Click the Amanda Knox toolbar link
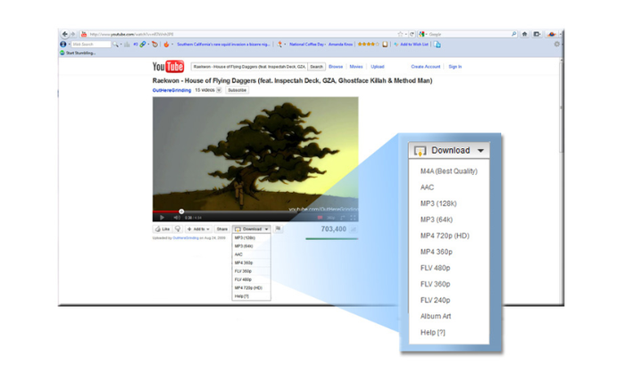 340,45
